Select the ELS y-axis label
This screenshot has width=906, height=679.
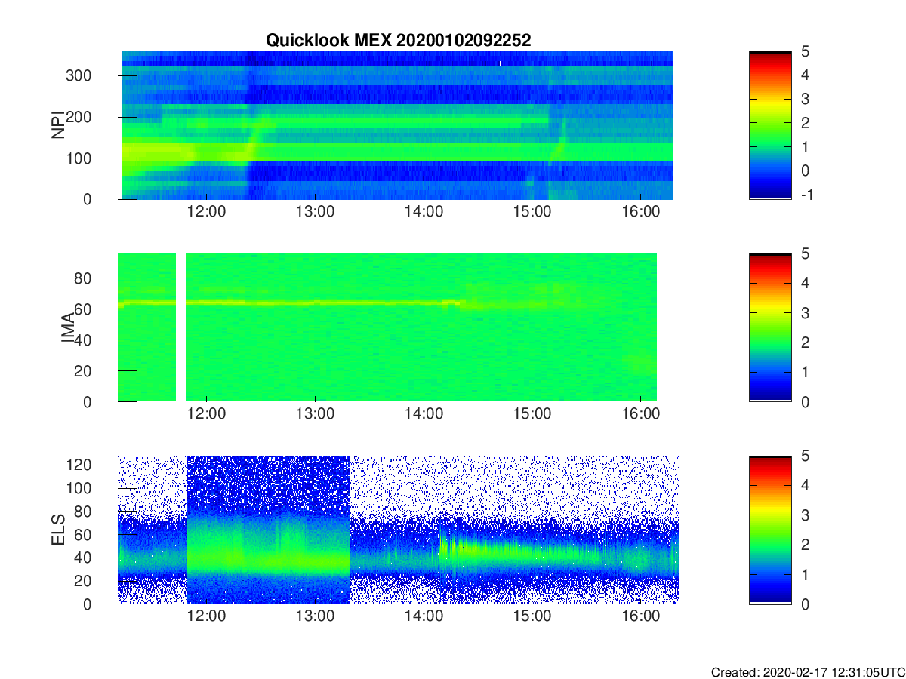click(57, 530)
